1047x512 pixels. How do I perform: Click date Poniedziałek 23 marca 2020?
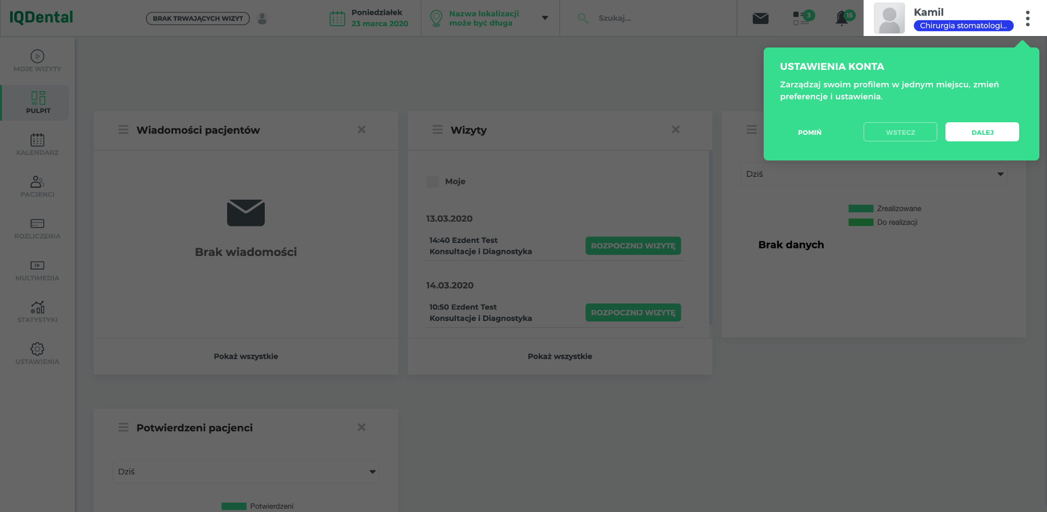pyautogui.click(x=379, y=18)
